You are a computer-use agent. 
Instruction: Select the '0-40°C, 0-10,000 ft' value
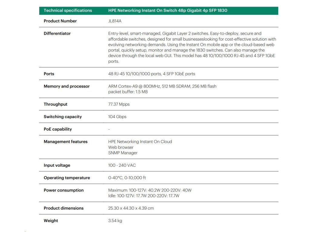coord(127,178)
